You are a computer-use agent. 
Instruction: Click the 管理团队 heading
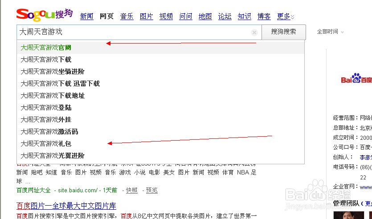[x=346, y=203]
